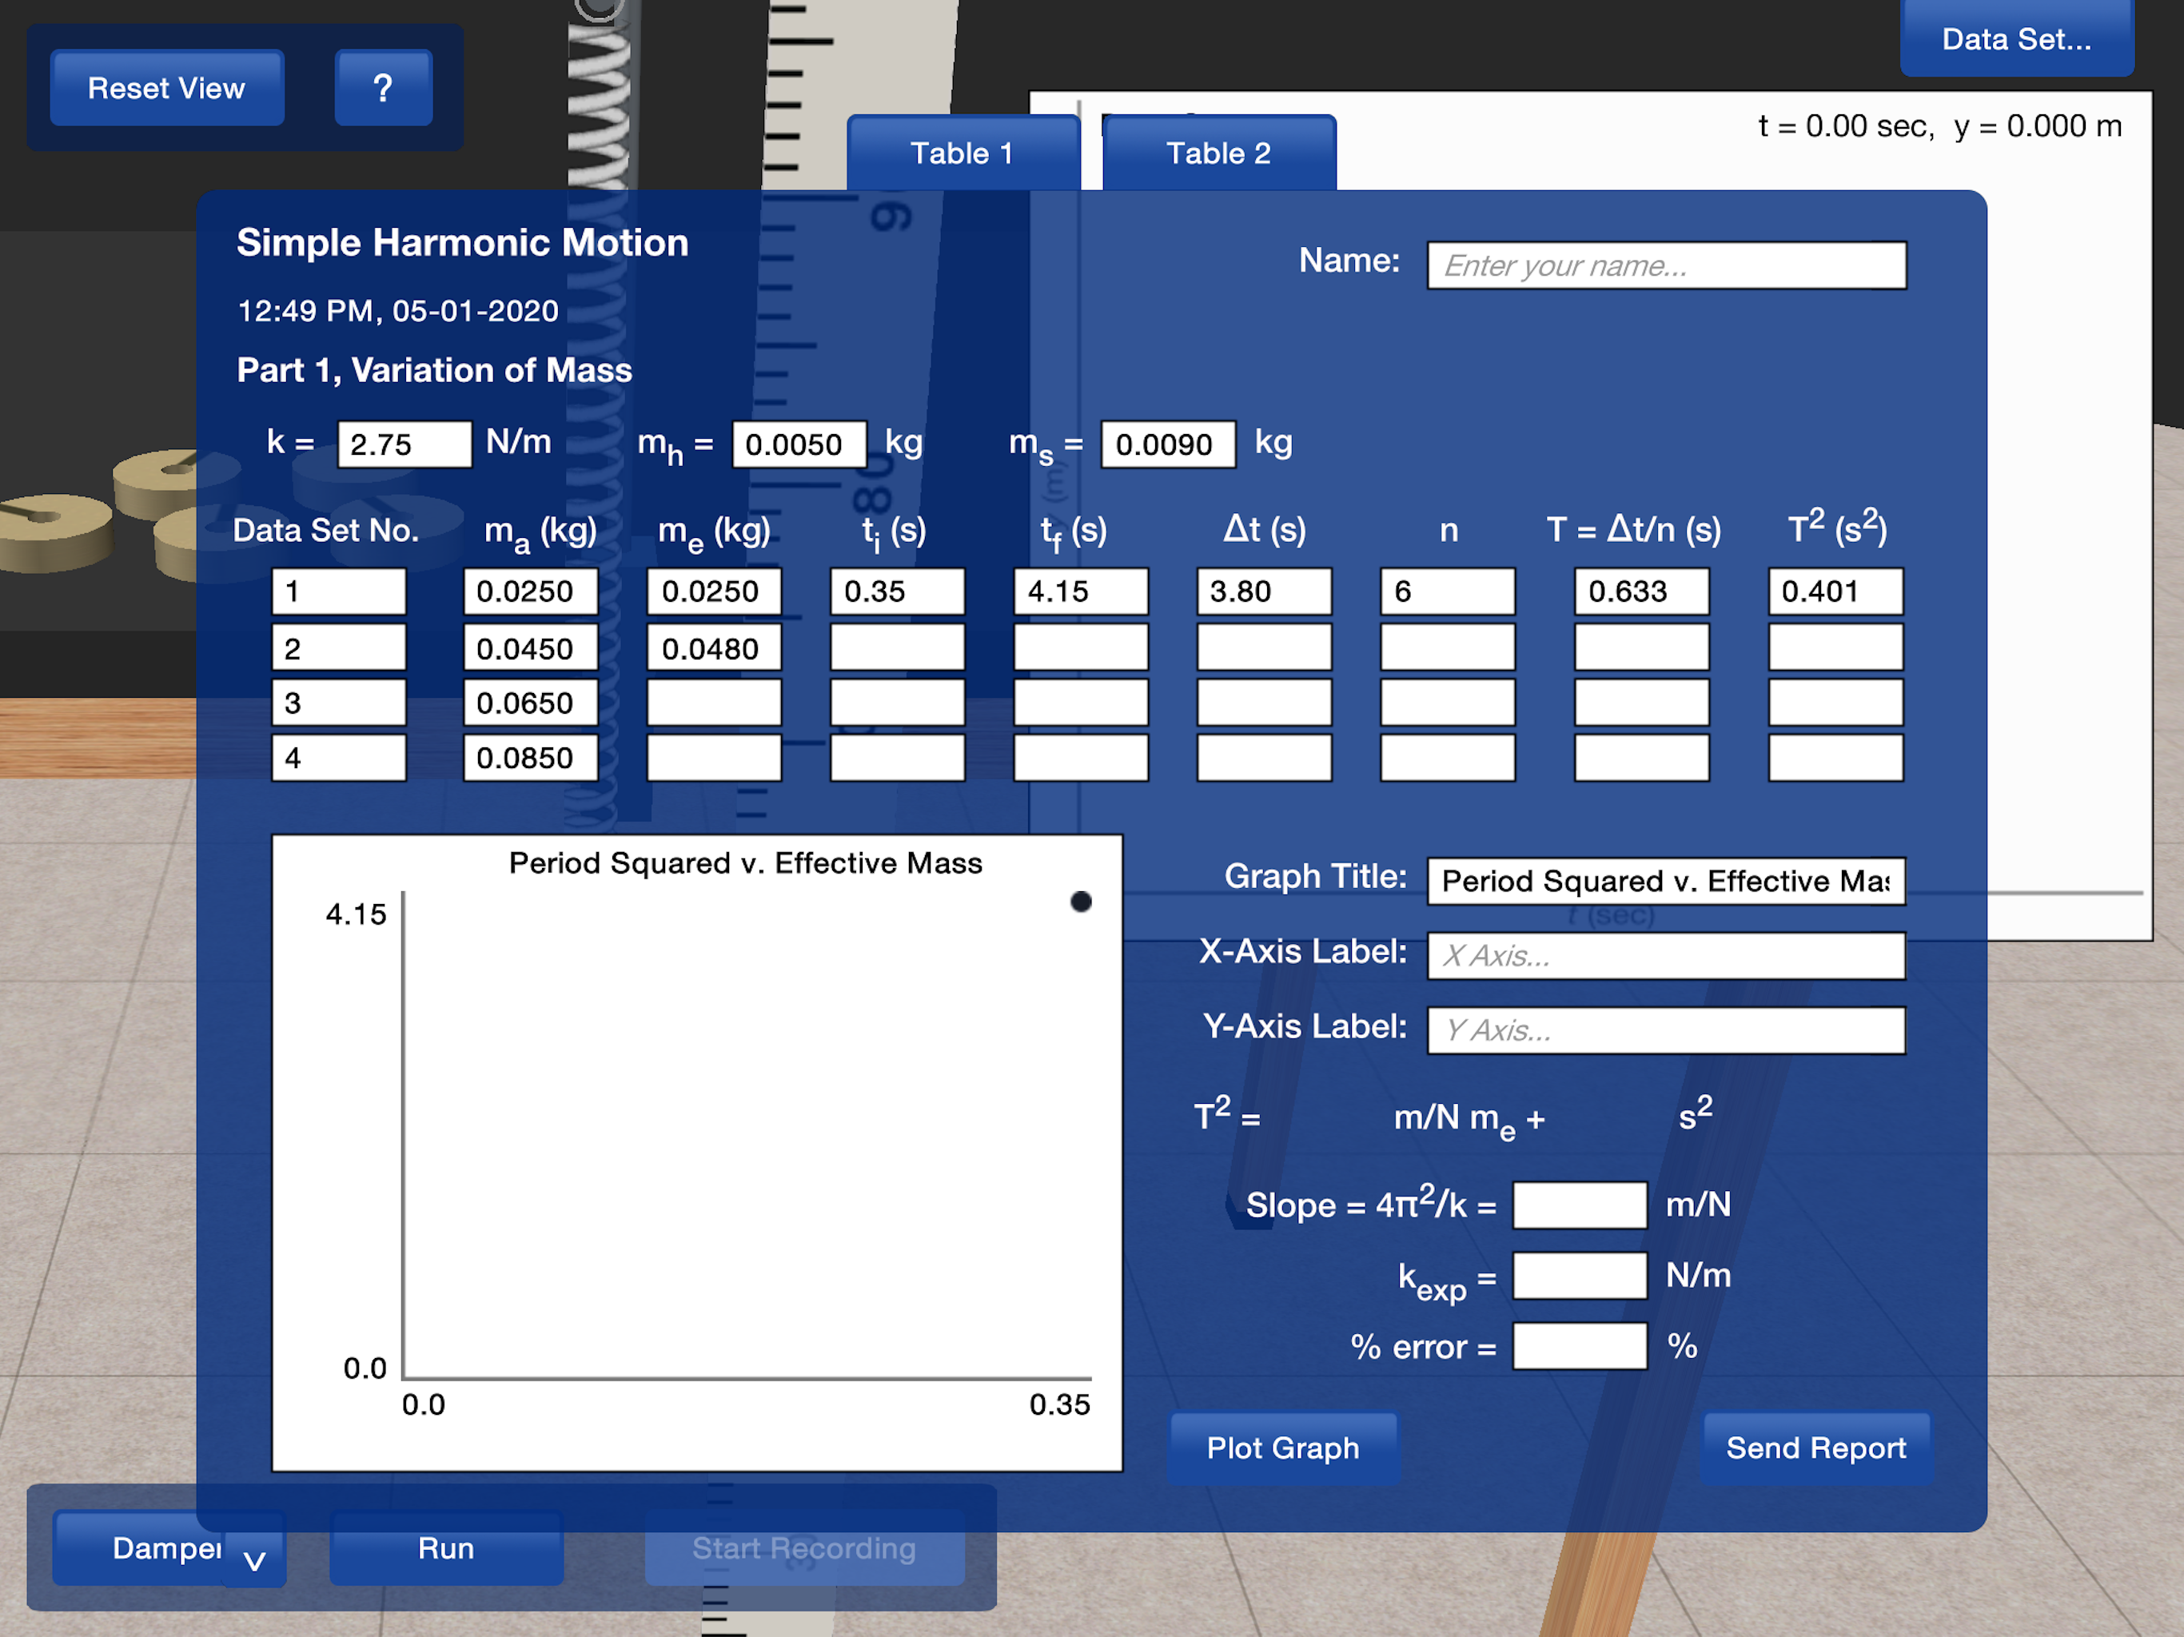Screen dimensions: 2184x1637
Task: Click the k exp value field
Action: [x=1580, y=1276]
